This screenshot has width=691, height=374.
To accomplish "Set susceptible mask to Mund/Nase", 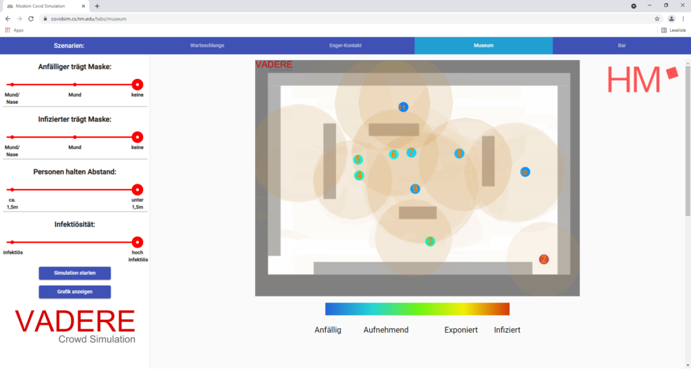I will tap(12, 84).
